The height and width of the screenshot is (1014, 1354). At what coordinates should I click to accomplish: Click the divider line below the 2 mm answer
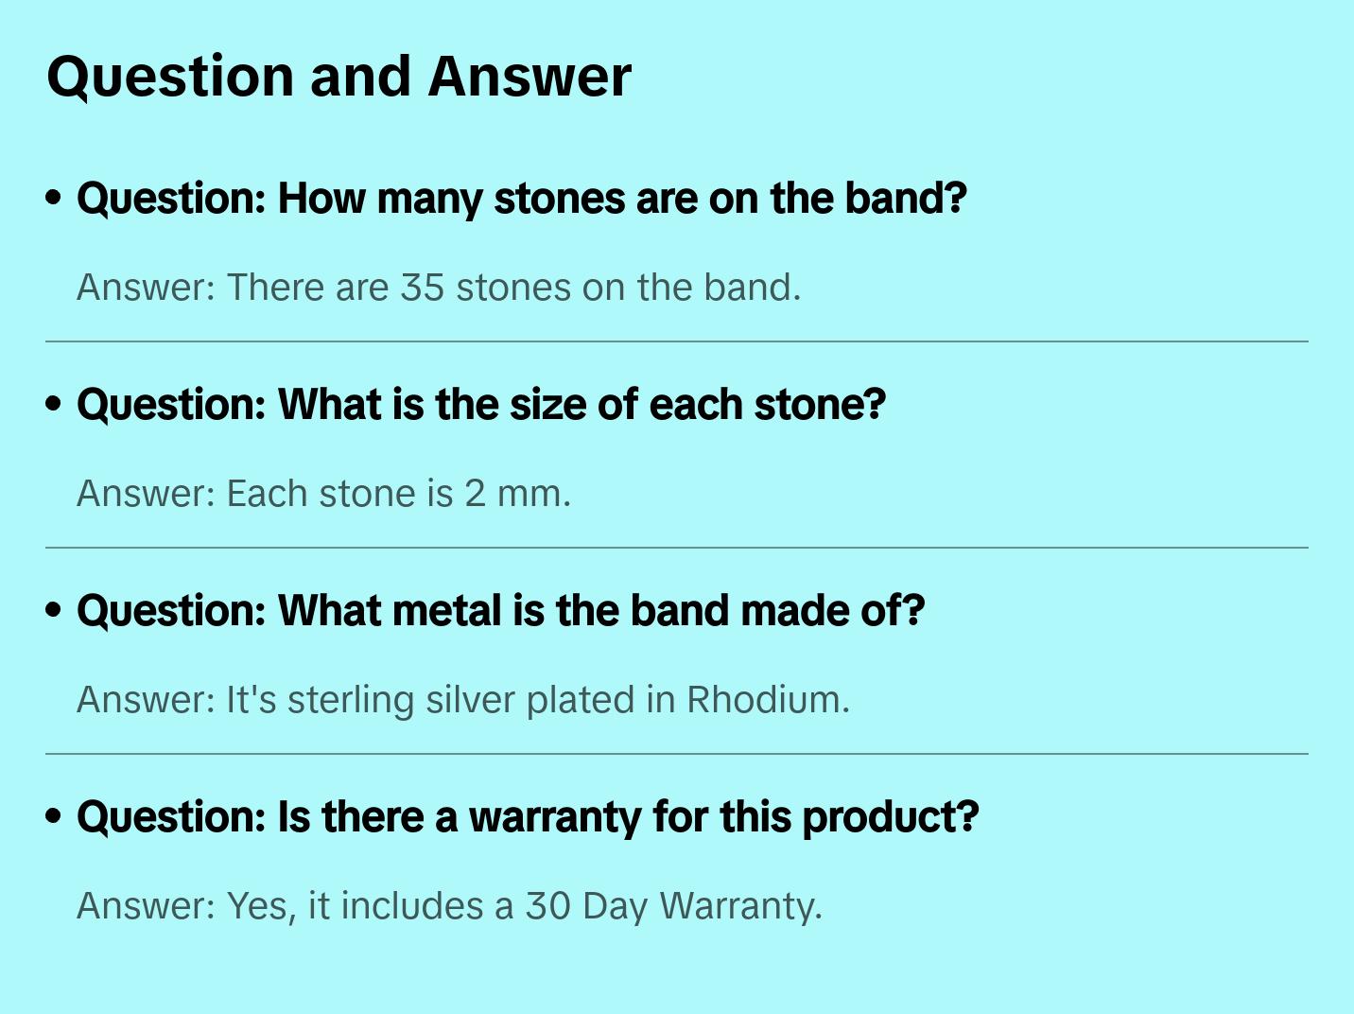(x=677, y=548)
